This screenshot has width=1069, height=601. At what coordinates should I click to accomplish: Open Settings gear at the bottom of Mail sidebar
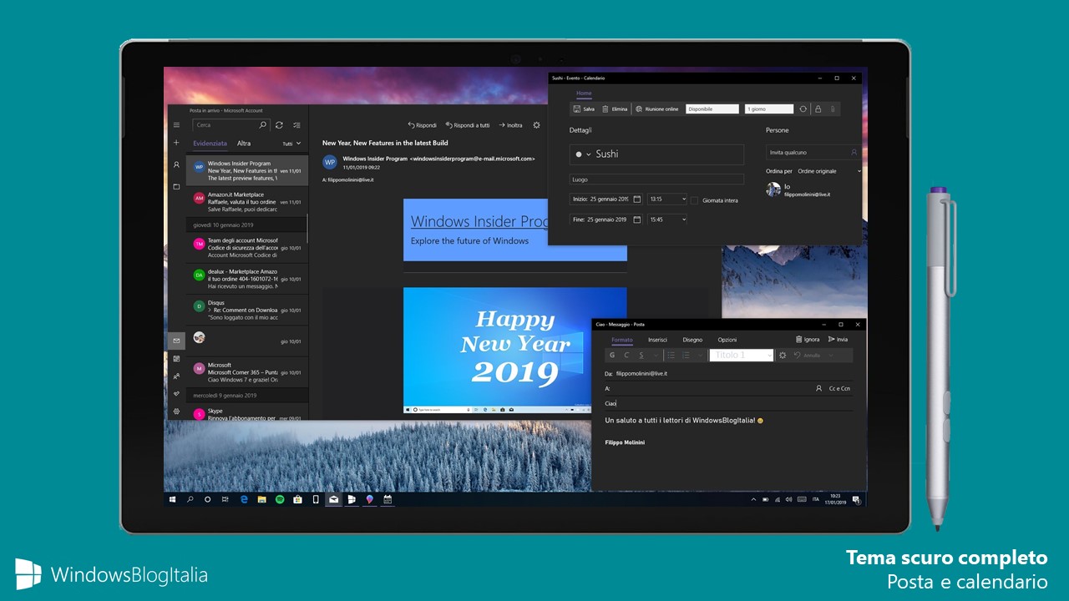click(176, 412)
